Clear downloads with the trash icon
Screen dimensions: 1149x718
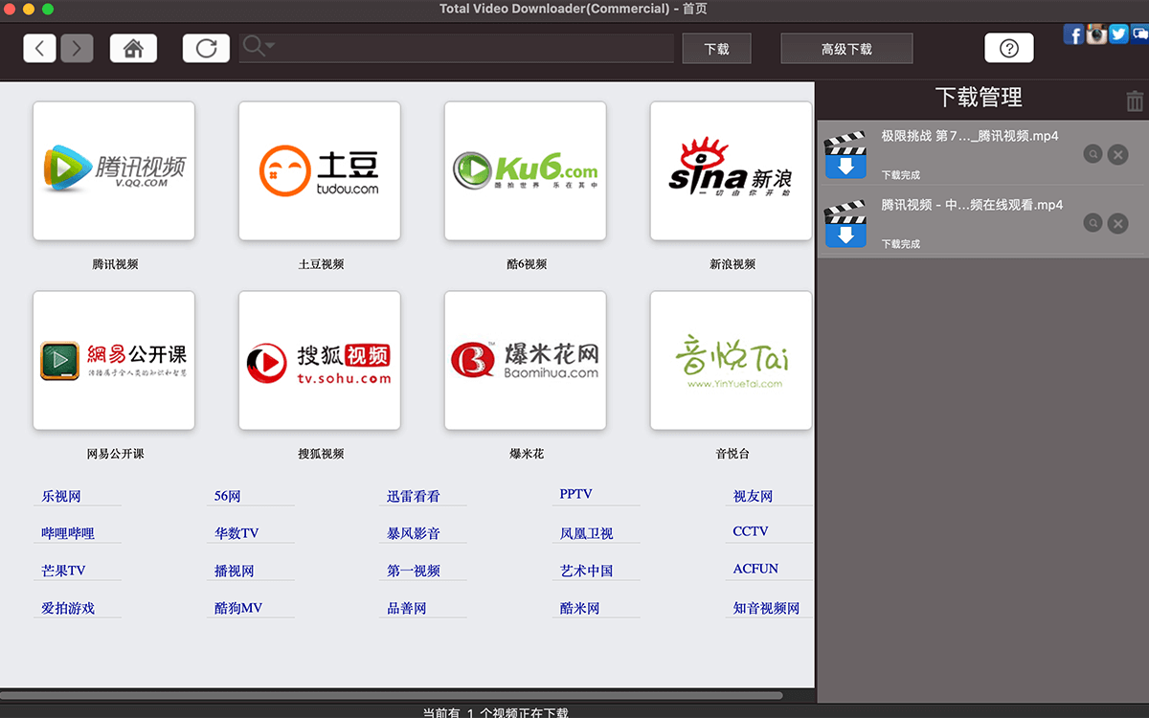pyautogui.click(x=1135, y=101)
